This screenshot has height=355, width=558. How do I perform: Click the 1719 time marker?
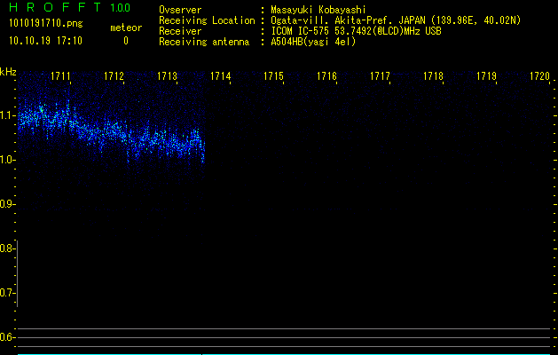pos(486,76)
